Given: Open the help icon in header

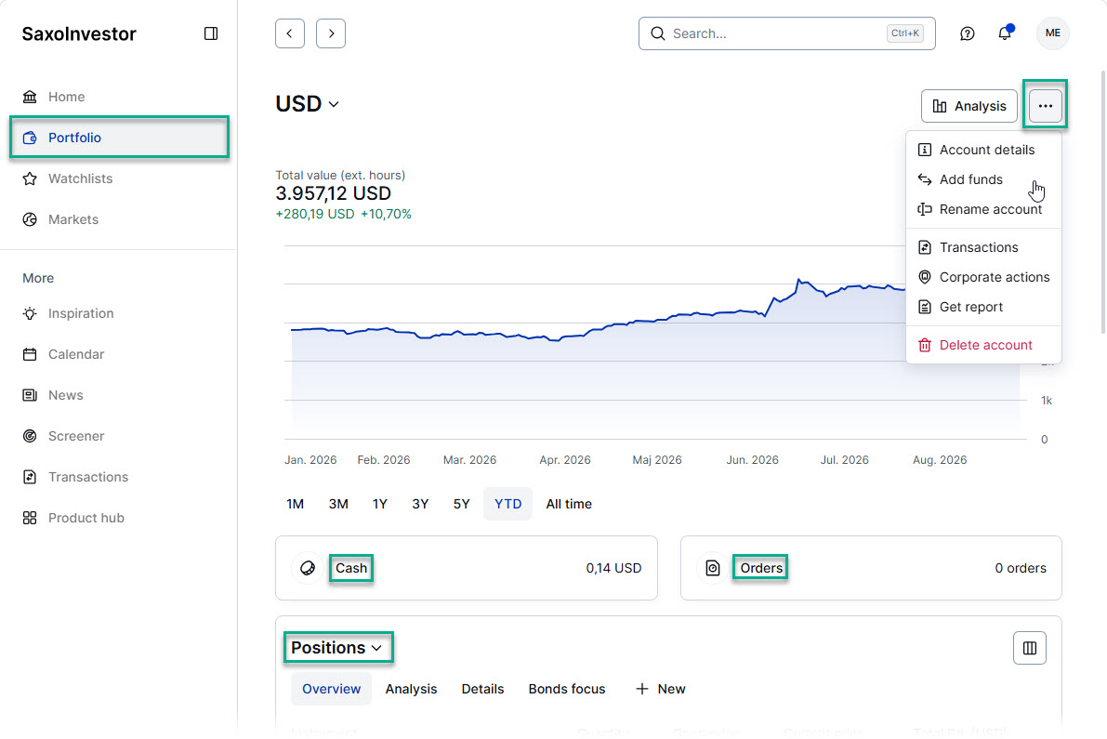Looking at the screenshot, I should pyautogui.click(x=968, y=33).
